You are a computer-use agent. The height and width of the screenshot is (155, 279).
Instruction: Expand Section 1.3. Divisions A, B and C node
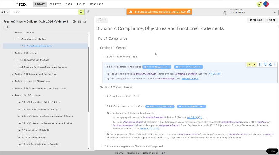tap(13, 74)
